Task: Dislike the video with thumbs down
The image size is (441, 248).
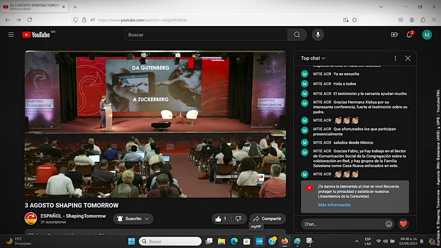Action: tap(238, 219)
